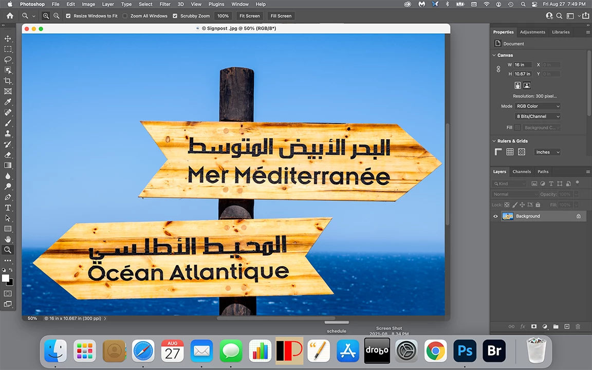Open Adobe Bridge from the Dock

[494, 351]
